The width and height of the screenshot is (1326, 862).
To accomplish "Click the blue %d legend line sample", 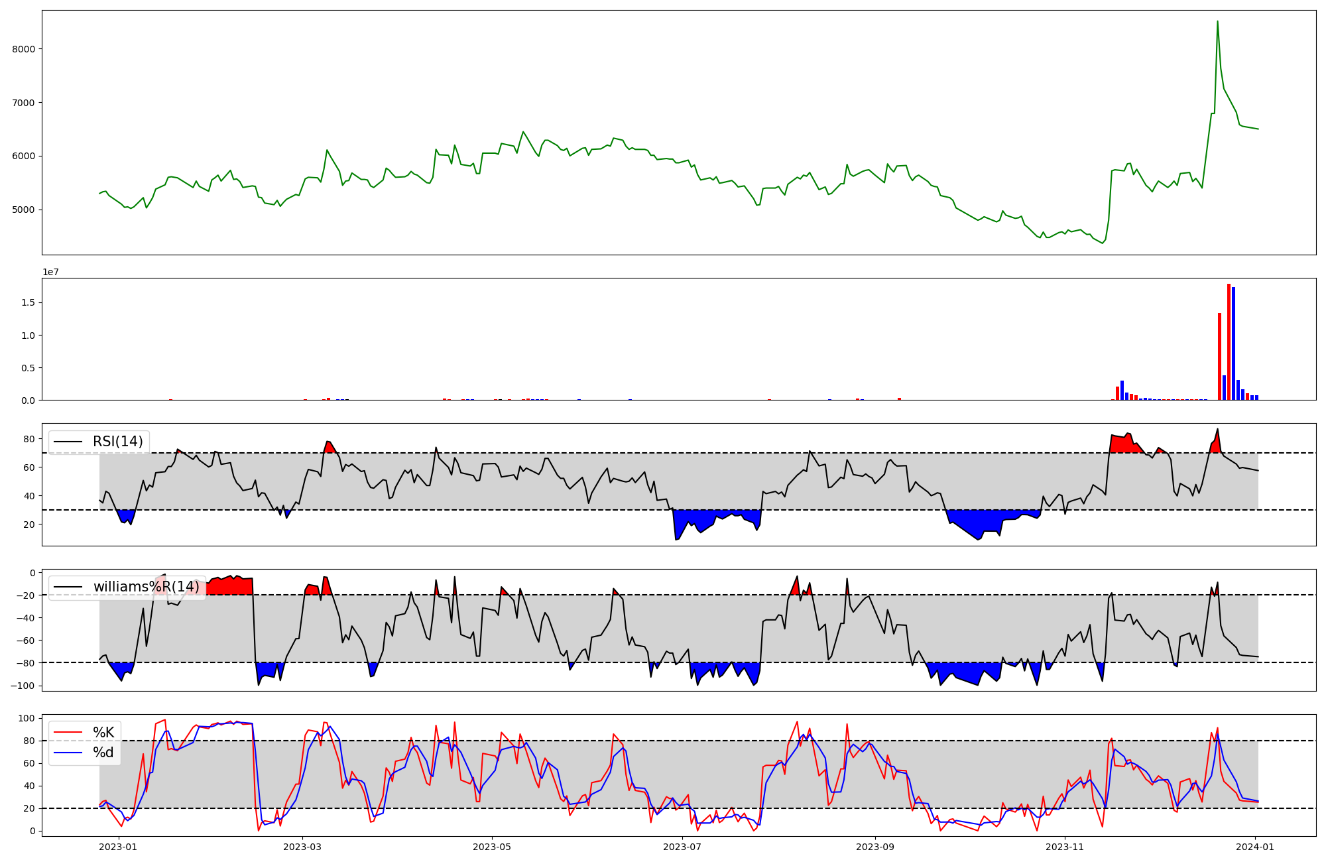I will click(68, 753).
